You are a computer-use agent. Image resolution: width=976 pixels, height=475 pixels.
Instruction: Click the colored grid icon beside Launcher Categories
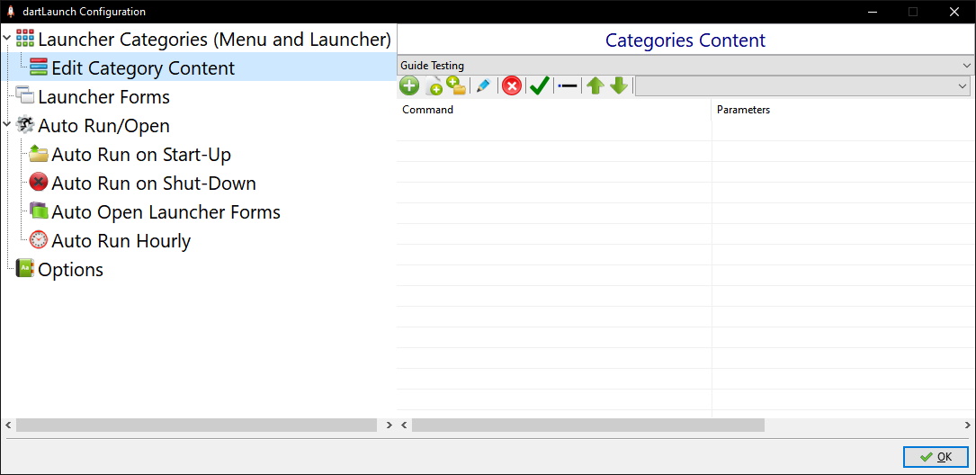(25, 40)
